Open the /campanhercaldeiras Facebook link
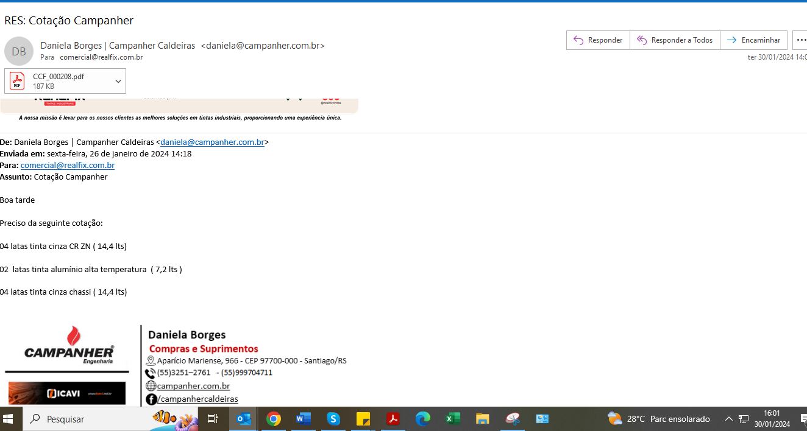The width and height of the screenshot is (807, 431). pos(197,399)
